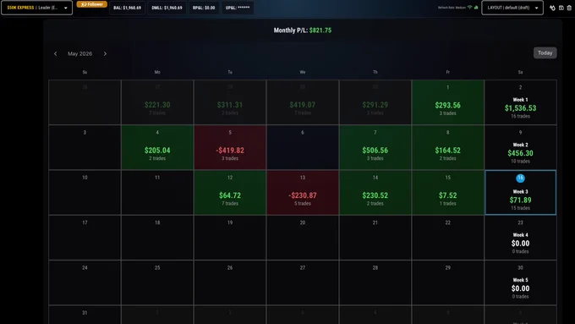Select the May 11 cell
Image resolution: width=575 pixels, height=324 pixels.
pyautogui.click(x=157, y=193)
